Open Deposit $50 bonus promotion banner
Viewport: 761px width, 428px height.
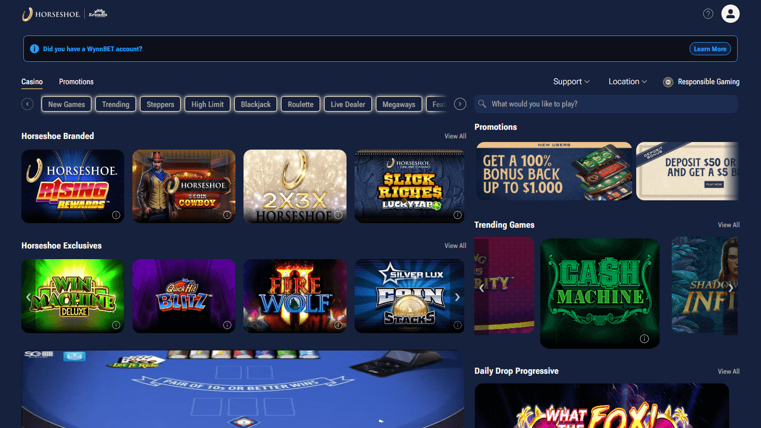(x=687, y=171)
